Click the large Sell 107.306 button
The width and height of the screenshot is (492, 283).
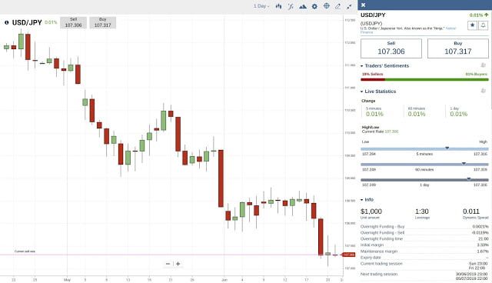click(x=391, y=48)
